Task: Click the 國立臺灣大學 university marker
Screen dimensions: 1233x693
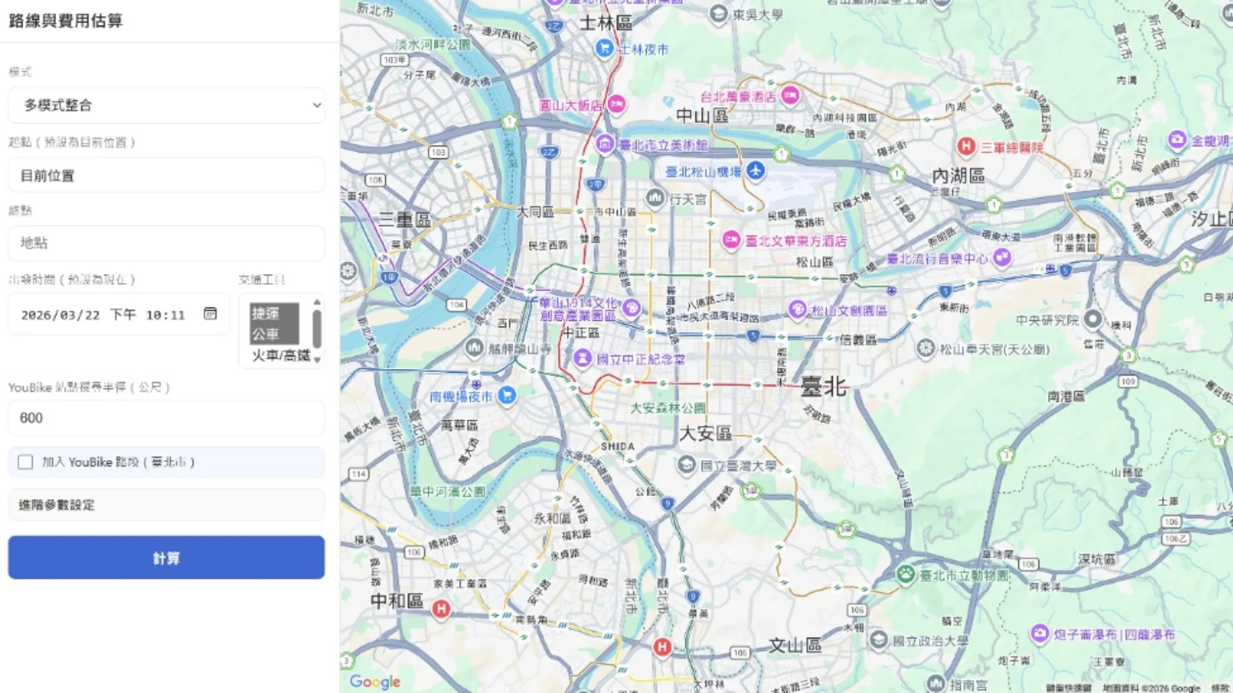Action: [686, 465]
